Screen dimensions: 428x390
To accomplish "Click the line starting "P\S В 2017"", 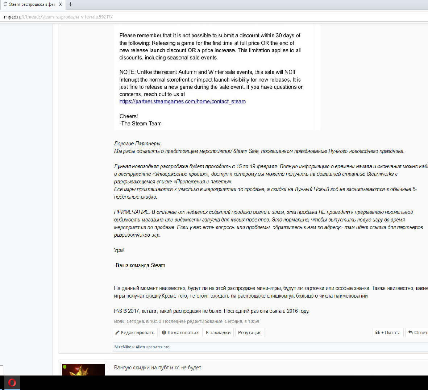I will (212, 311).
